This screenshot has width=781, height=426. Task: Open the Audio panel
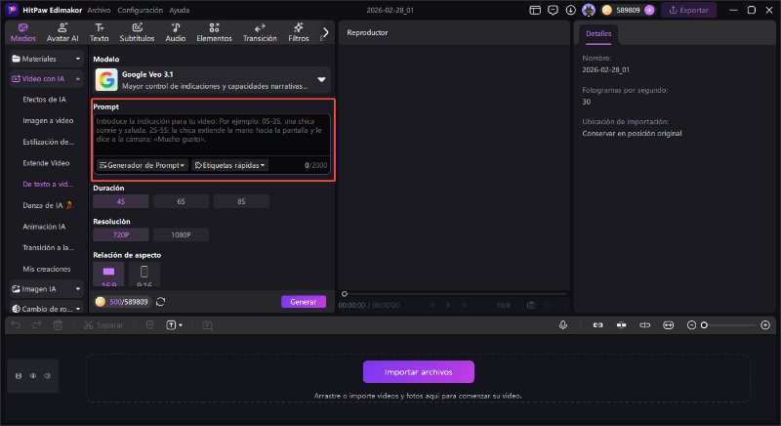[176, 32]
